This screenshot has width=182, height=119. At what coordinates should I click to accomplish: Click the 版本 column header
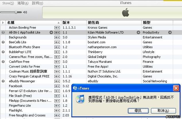[x=74, y=23]
